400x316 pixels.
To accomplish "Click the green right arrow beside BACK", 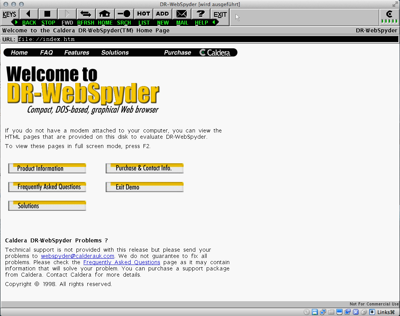I will coord(16,23).
